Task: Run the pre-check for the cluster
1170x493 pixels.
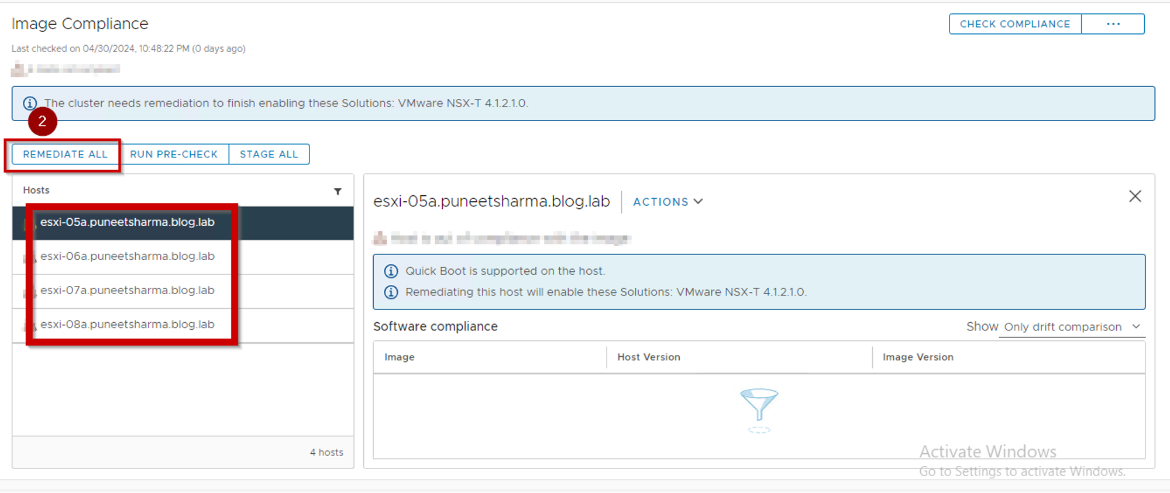Action: 174,154
